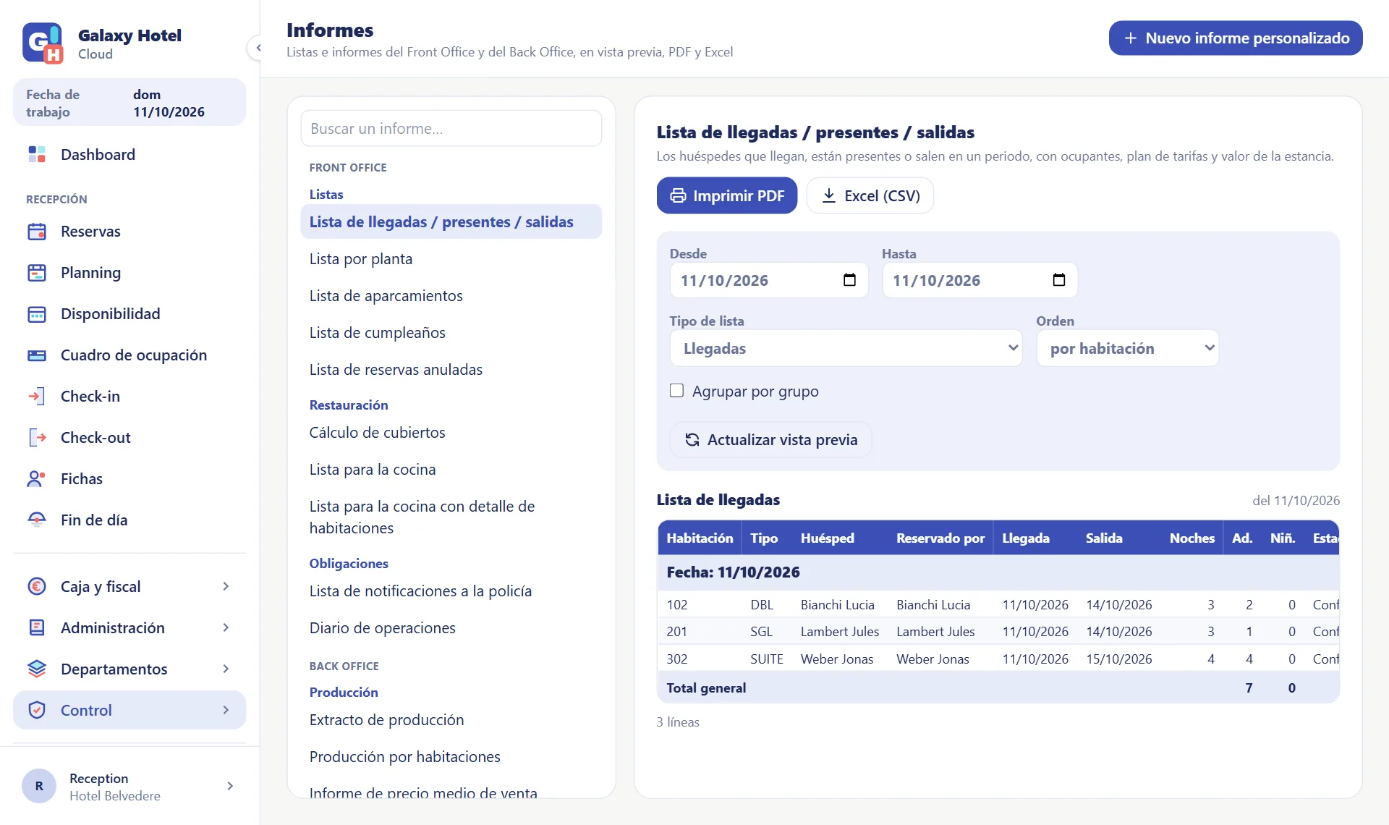Viewport: 1389px width, 825px height.
Task: Click the Departamentos layers icon
Action: pos(37,669)
